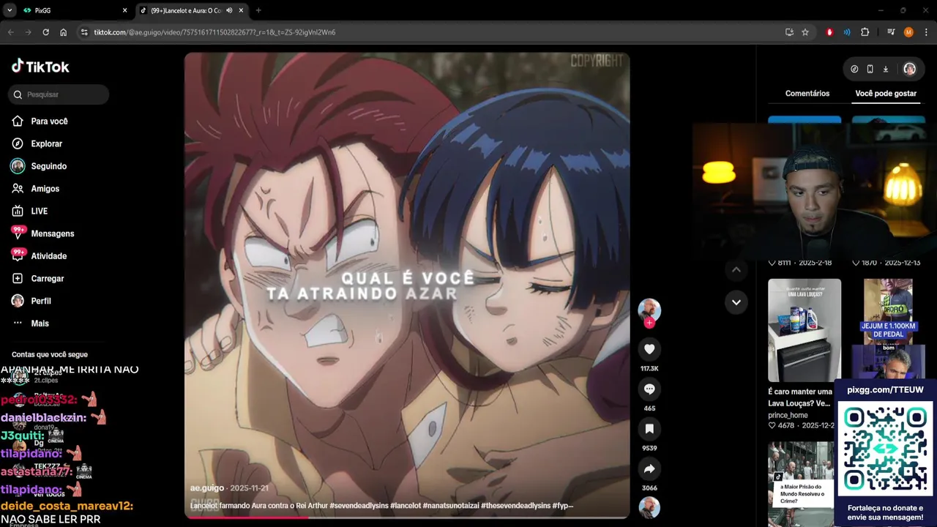Expand the tab search dropdown arrow
Screen dimensions: 937x527
coord(10,10)
